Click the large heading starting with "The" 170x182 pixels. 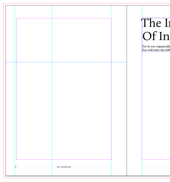coord(156,23)
